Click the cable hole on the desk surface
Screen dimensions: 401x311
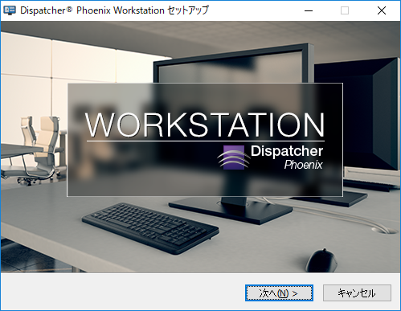[x=384, y=230]
